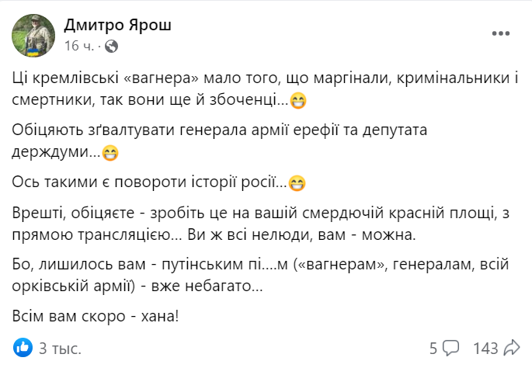Open the «16 ч.» post timestamp link
Screen dimensions: 532x368
[x=78, y=46]
